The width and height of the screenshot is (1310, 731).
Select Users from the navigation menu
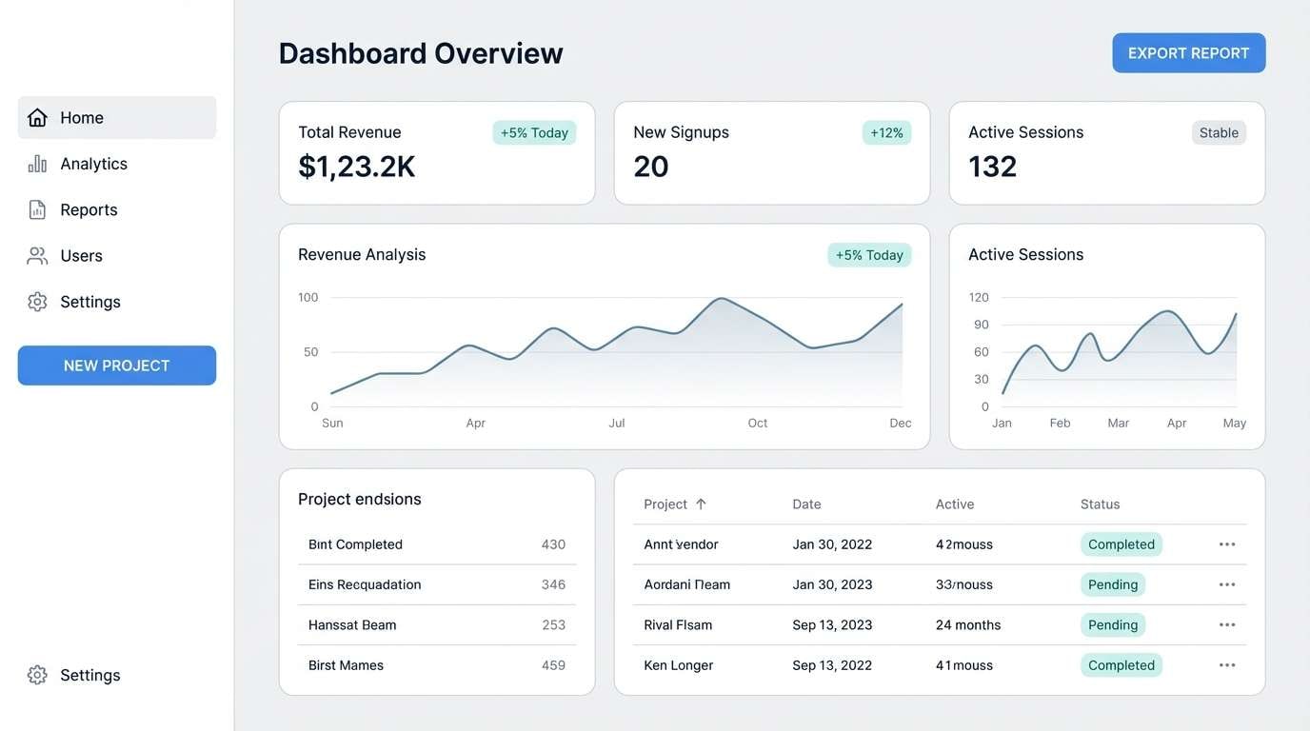tap(81, 255)
